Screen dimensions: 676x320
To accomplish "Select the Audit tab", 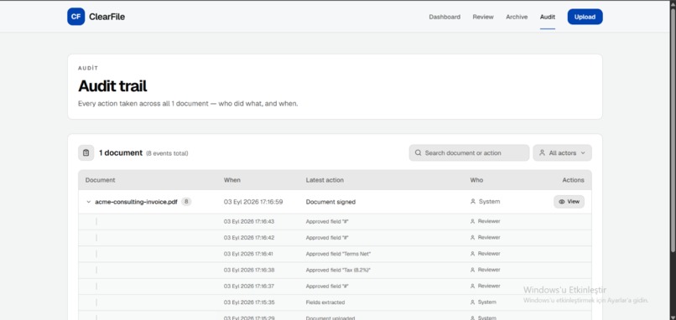I will [x=548, y=17].
